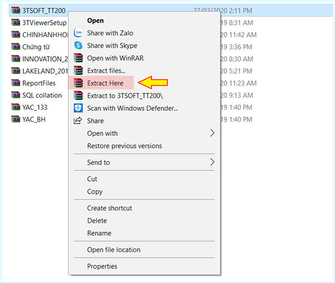Click the ReportFiles archive icon

[15, 83]
